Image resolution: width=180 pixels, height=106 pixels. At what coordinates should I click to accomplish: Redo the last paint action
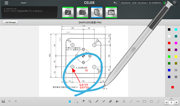(15, 101)
